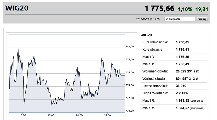Select the Kurs odniesienia label
Image resolution: width=217 pixels, height=120 pixels.
[x=155, y=42]
